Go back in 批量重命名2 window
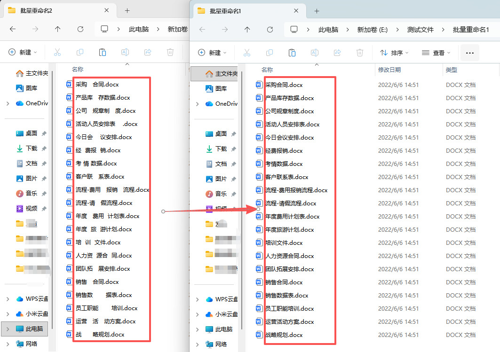500x352 pixels. click(12, 29)
